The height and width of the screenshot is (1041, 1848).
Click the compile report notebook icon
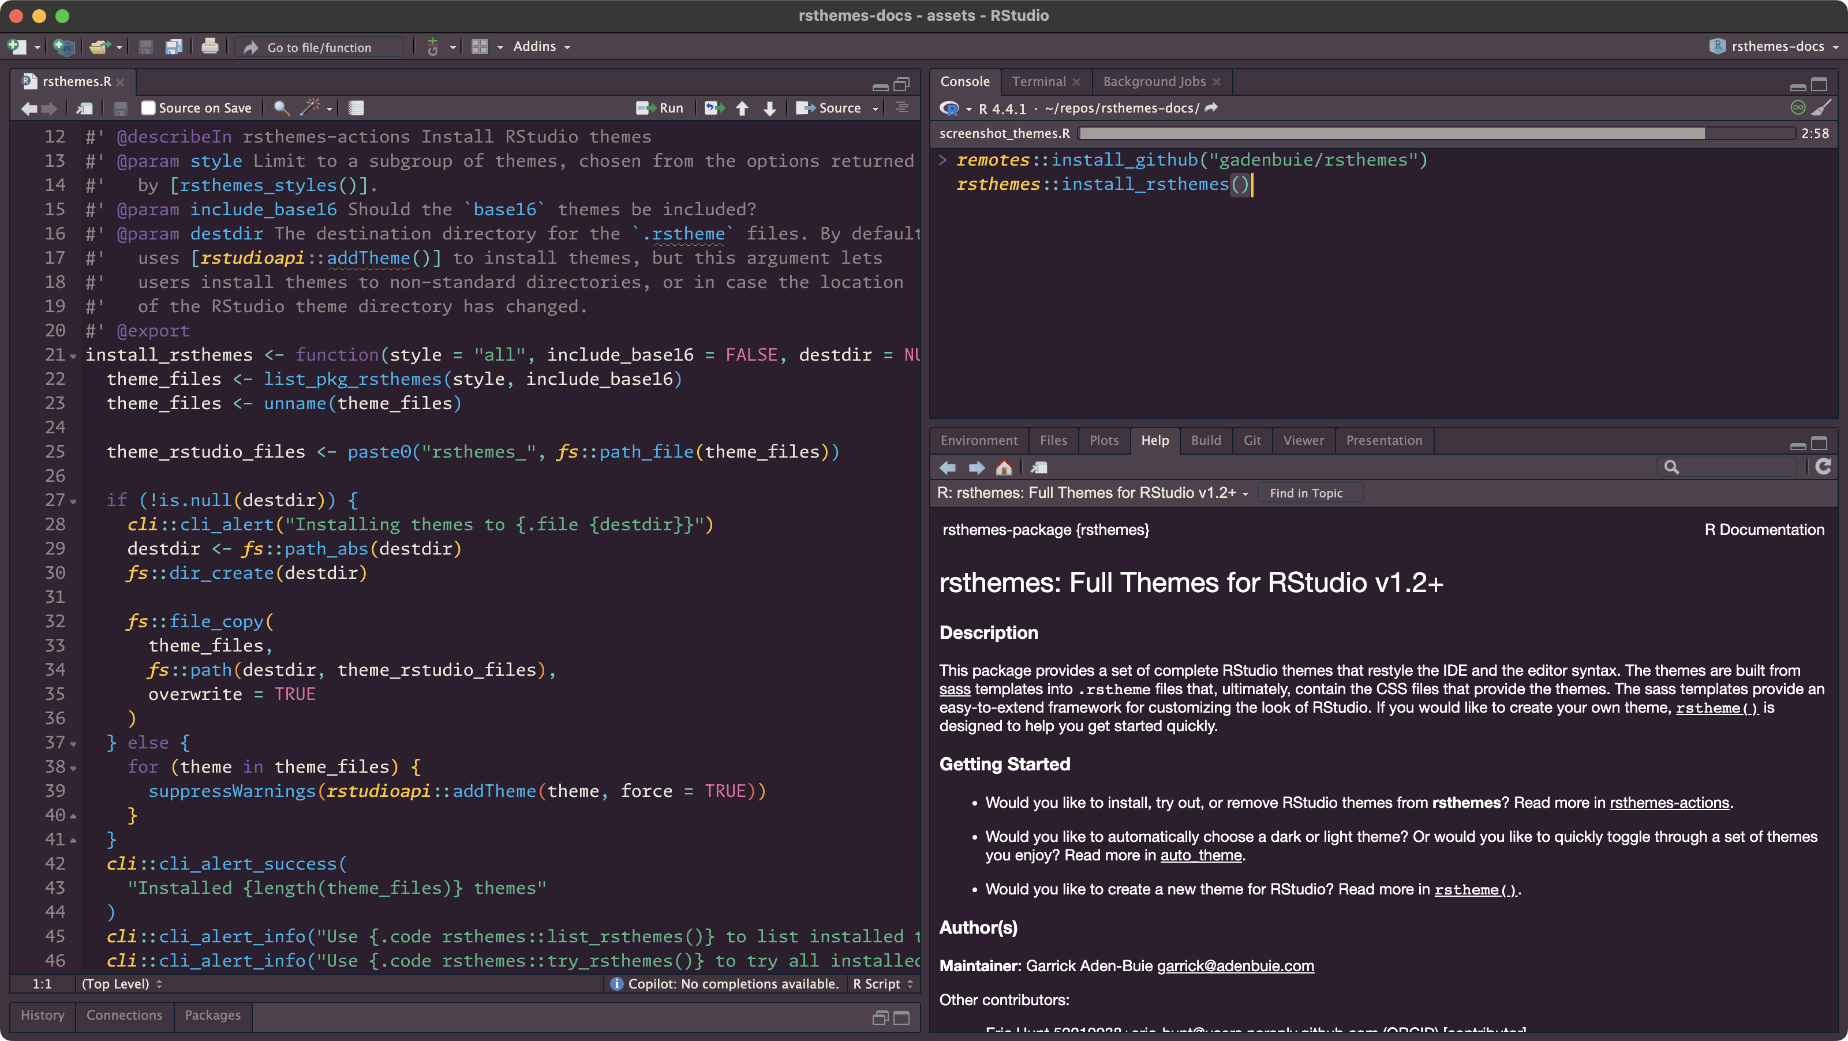356,107
